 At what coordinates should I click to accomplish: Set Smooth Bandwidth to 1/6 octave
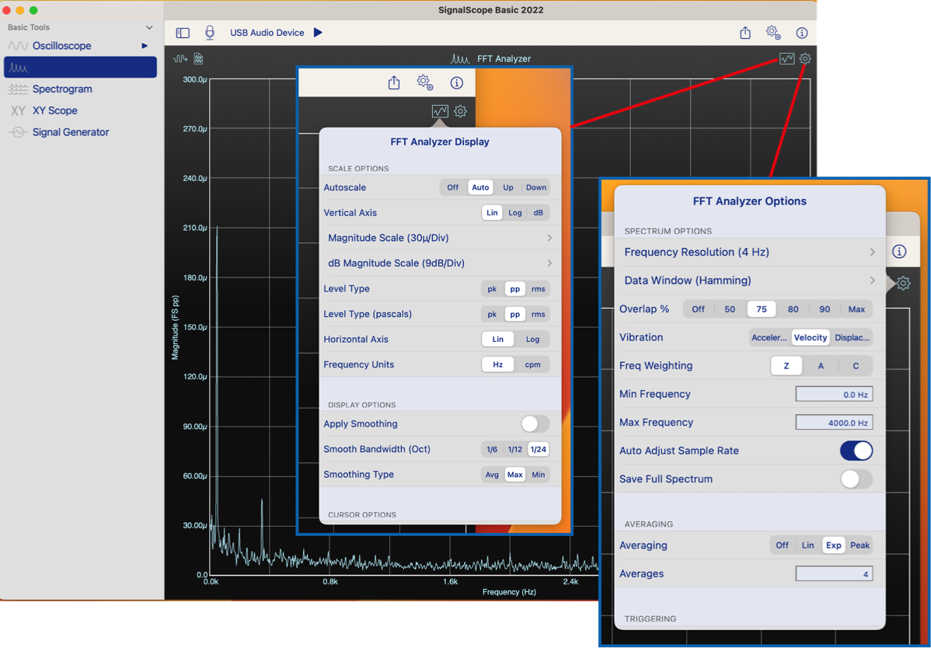coord(492,450)
